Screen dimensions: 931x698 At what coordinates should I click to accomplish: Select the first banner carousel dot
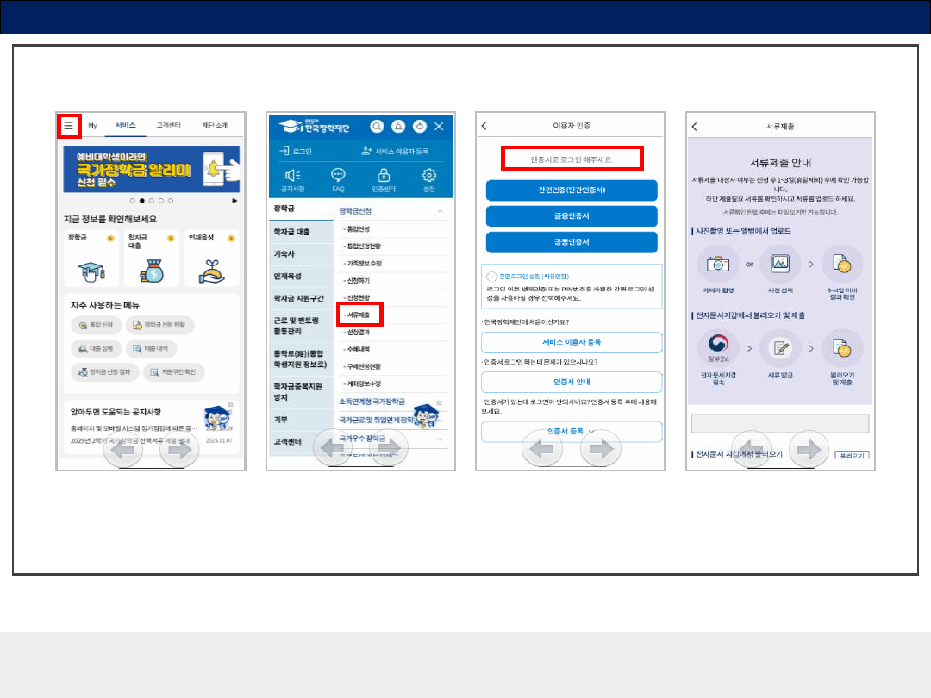132,200
